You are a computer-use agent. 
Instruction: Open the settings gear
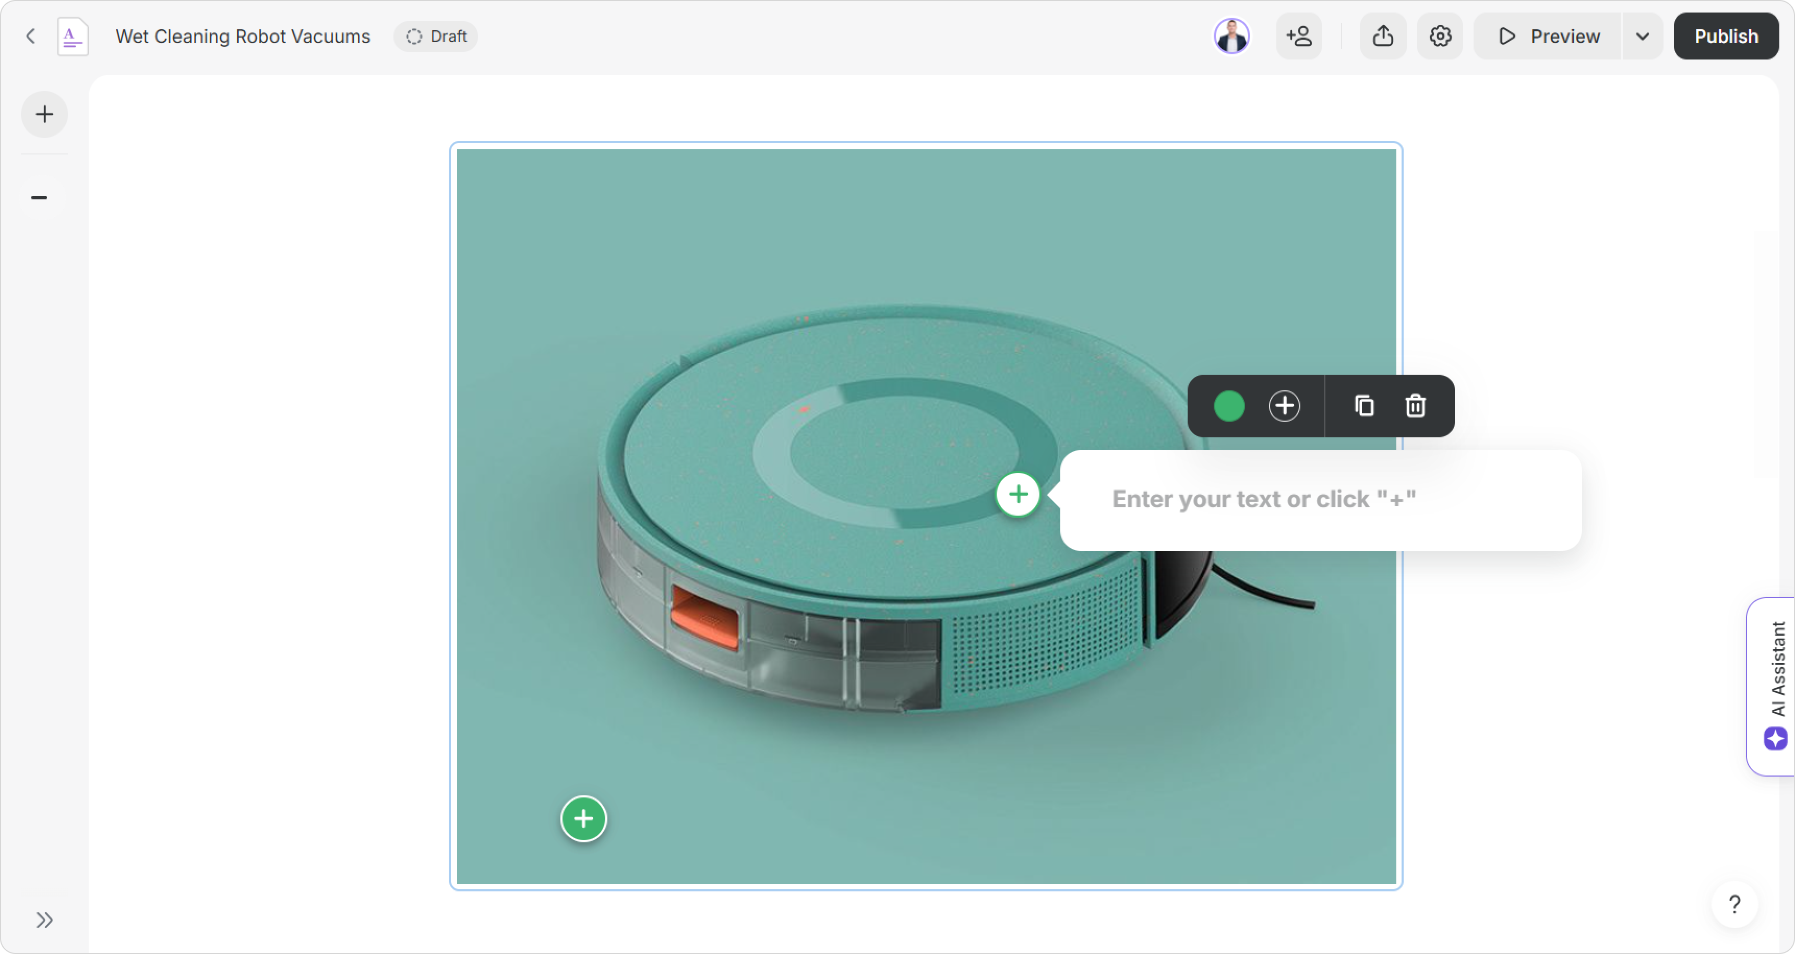1440,36
